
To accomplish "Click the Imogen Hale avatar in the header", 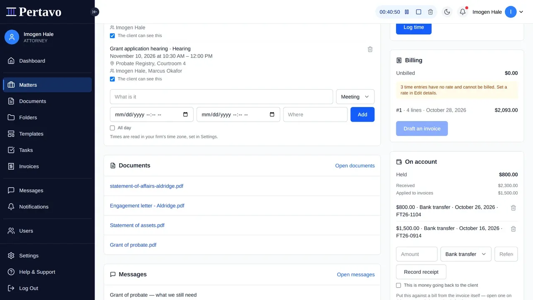I will [x=511, y=12].
